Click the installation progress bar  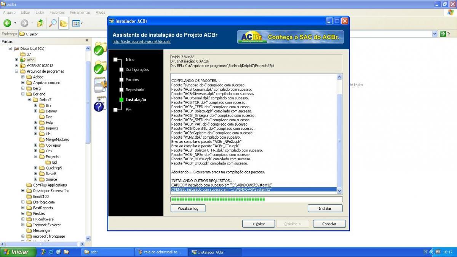[x=257, y=199]
